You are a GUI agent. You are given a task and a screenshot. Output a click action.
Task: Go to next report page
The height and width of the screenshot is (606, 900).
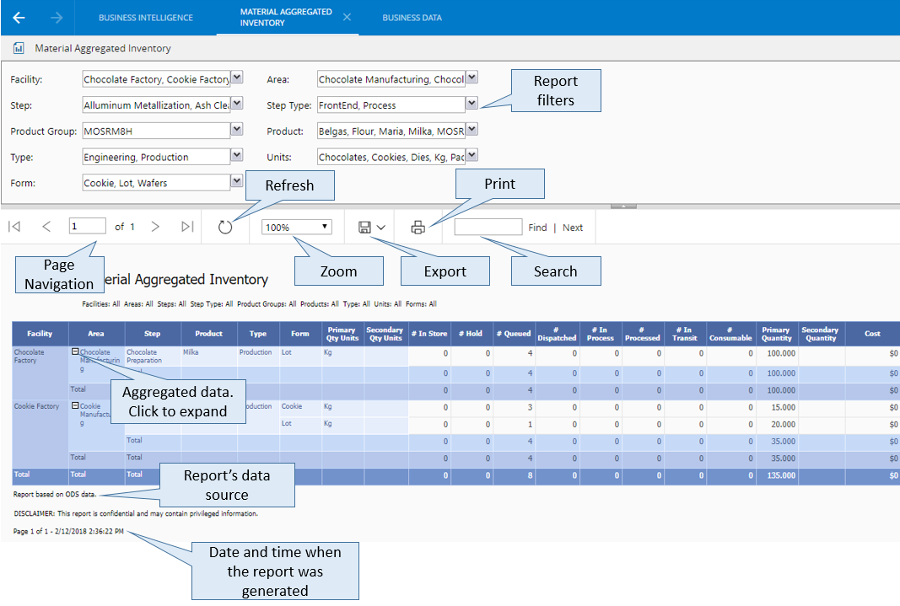click(155, 227)
